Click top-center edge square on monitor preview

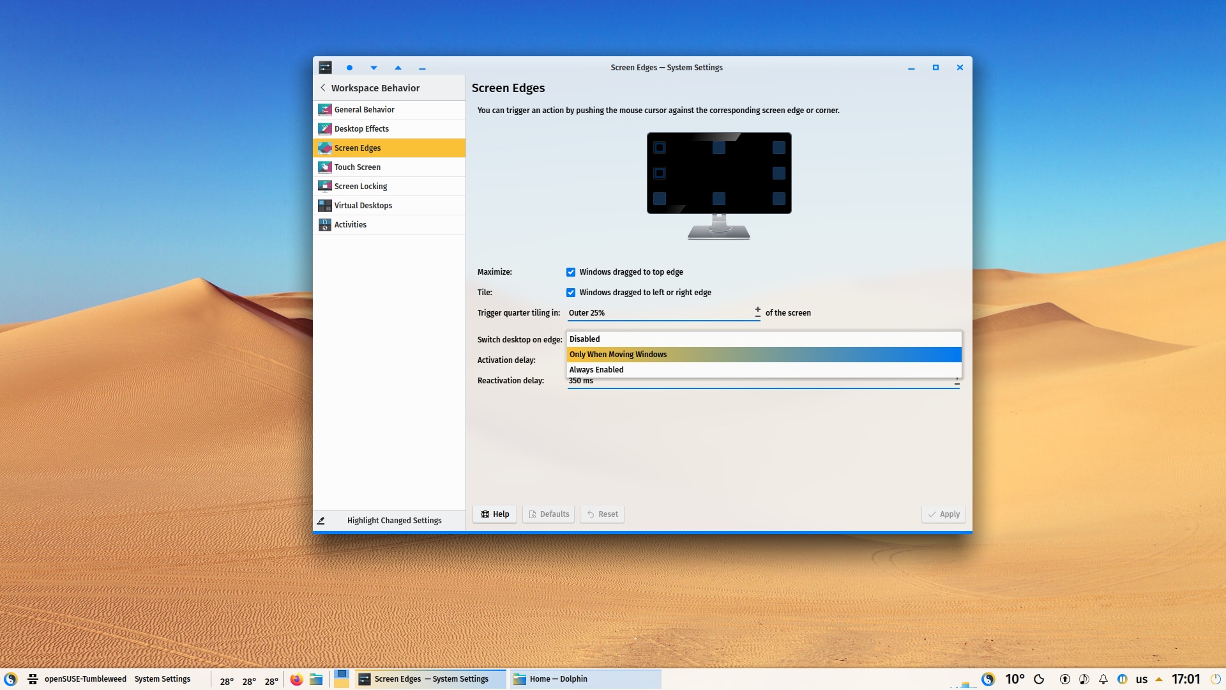click(719, 148)
